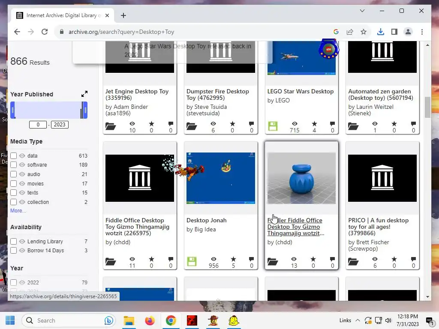Reload the archive.org page
The height and width of the screenshot is (329, 439).
pyautogui.click(x=45, y=32)
